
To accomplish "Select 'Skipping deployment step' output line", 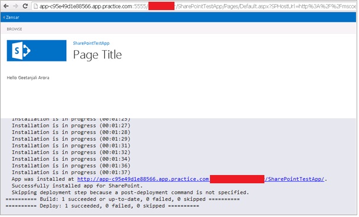I will pyautogui.click(x=130, y=193).
